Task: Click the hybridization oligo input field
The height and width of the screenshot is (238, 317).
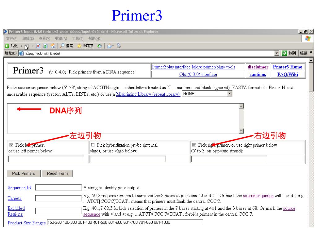Action: pos(128,159)
